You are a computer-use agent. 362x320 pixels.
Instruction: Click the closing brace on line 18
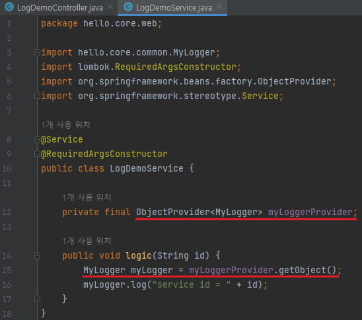(44, 313)
